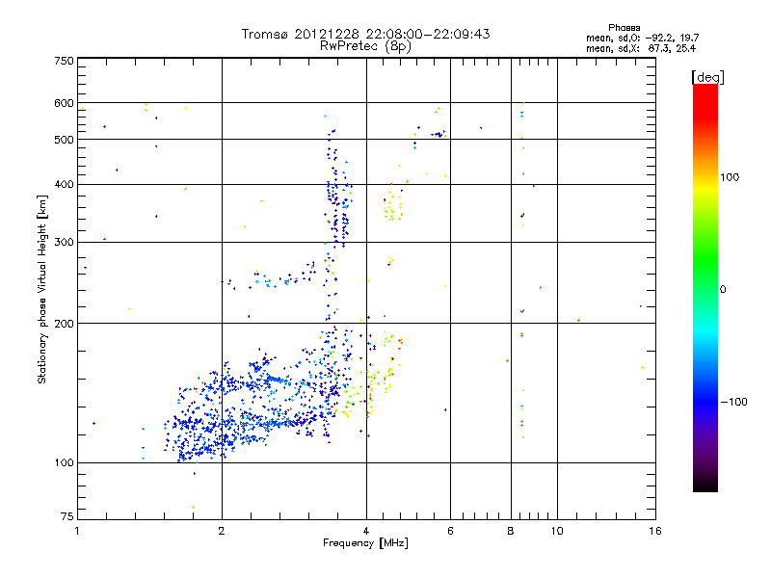
Task: Click the x-axis label '1'
Action: pos(77,531)
